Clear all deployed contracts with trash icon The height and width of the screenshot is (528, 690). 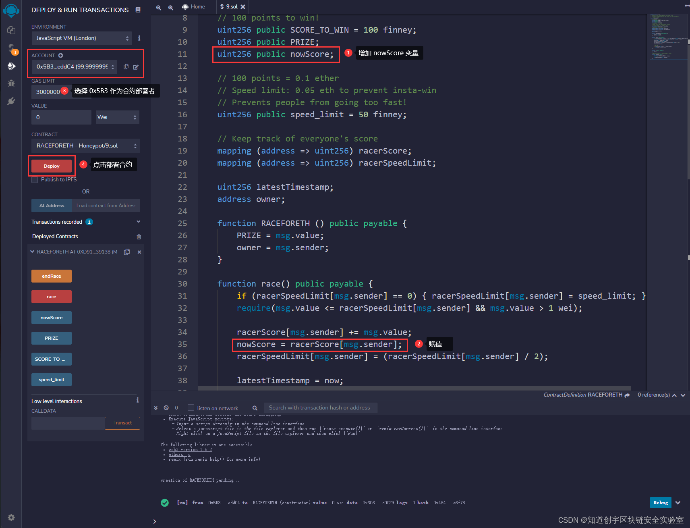139,237
